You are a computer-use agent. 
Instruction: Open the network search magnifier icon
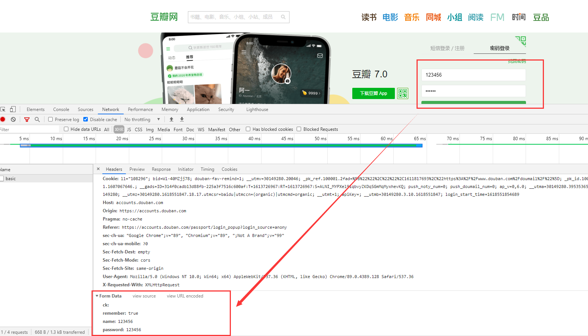(37, 120)
